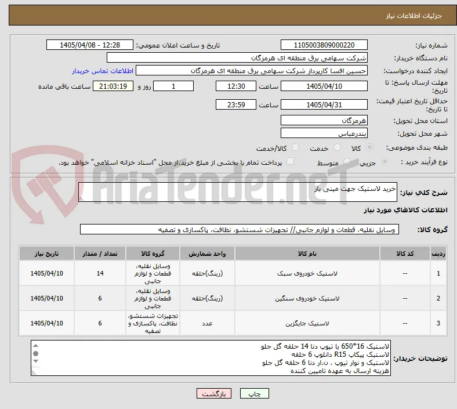Viewport: 457px width, 409px height.
Task: Click the buyer organization name field
Action: click(x=237, y=57)
